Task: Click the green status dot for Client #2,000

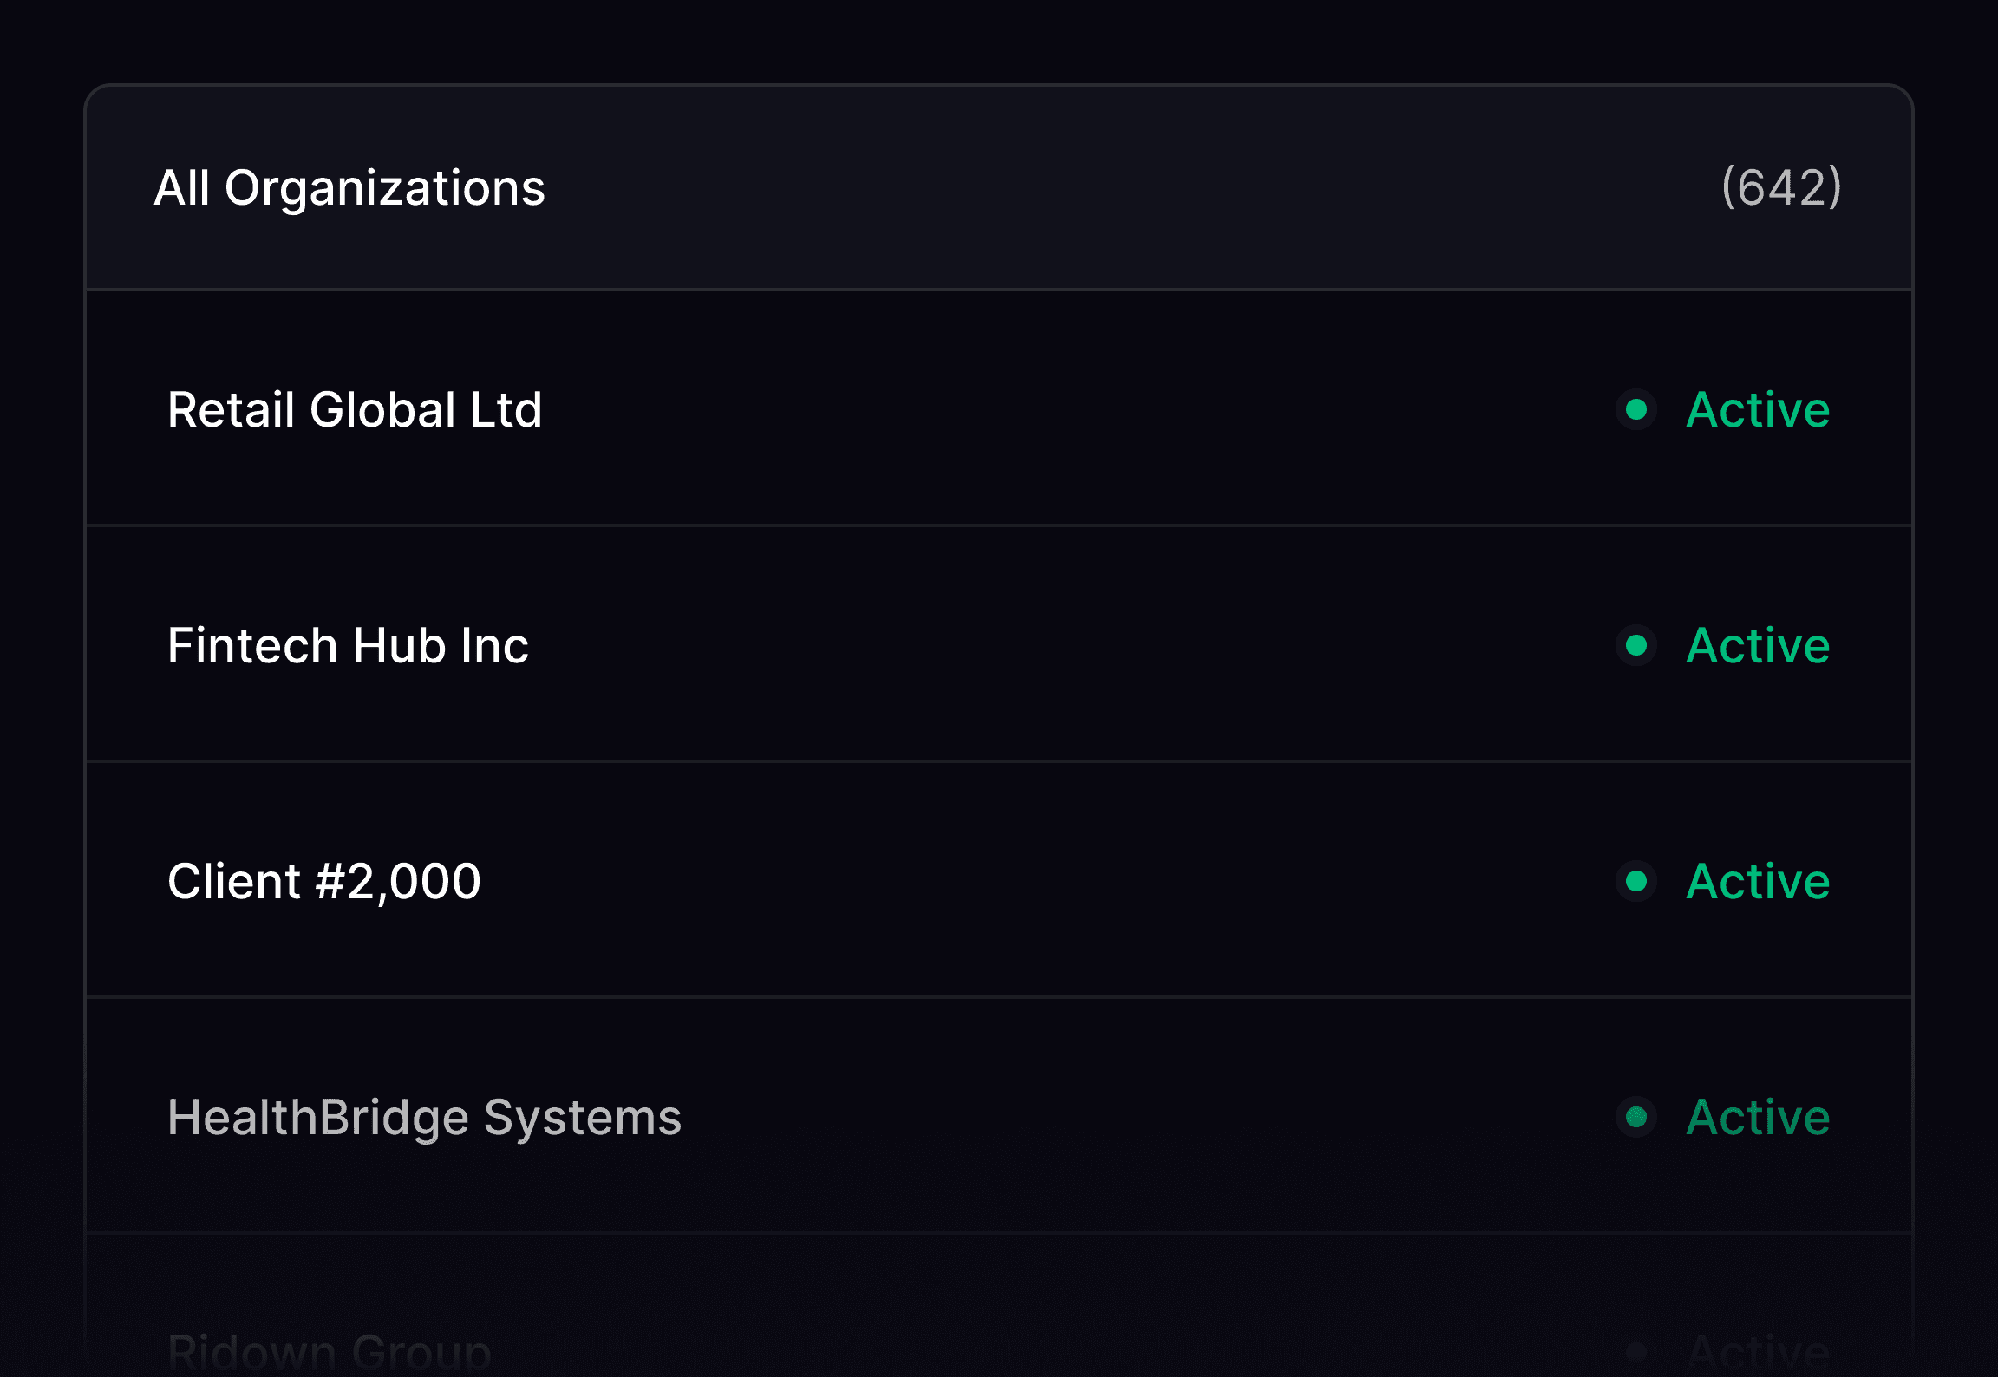Action: tap(1636, 881)
